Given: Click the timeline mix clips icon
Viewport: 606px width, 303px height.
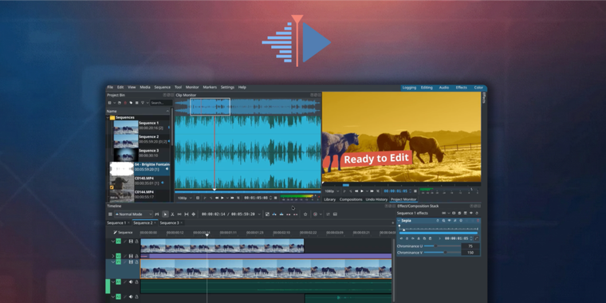Looking at the screenshot, I should pos(267,214).
